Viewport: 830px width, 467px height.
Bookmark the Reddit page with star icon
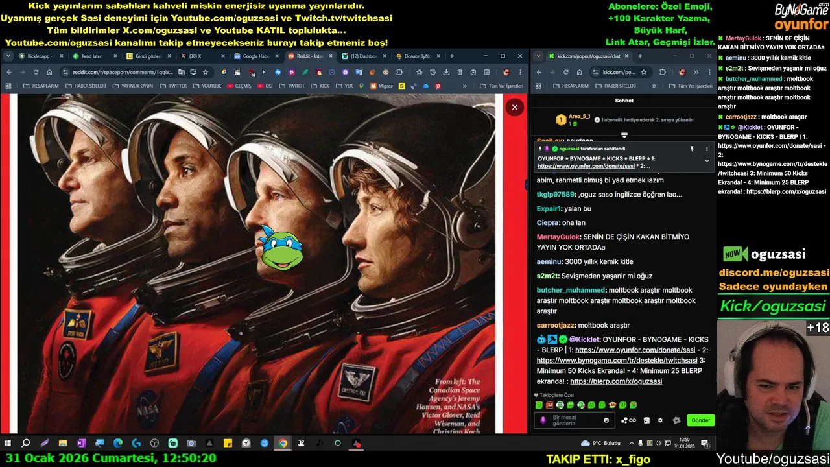tap(206, 72)
